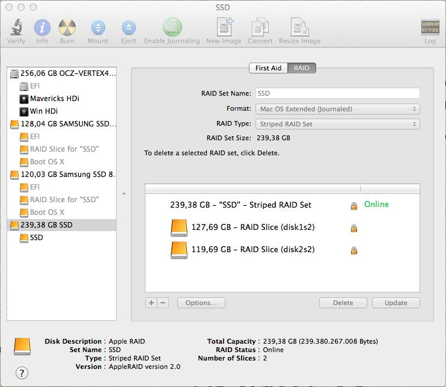
Task: Click the AppleRAID version 2.0 text
Action: point(144,367)
